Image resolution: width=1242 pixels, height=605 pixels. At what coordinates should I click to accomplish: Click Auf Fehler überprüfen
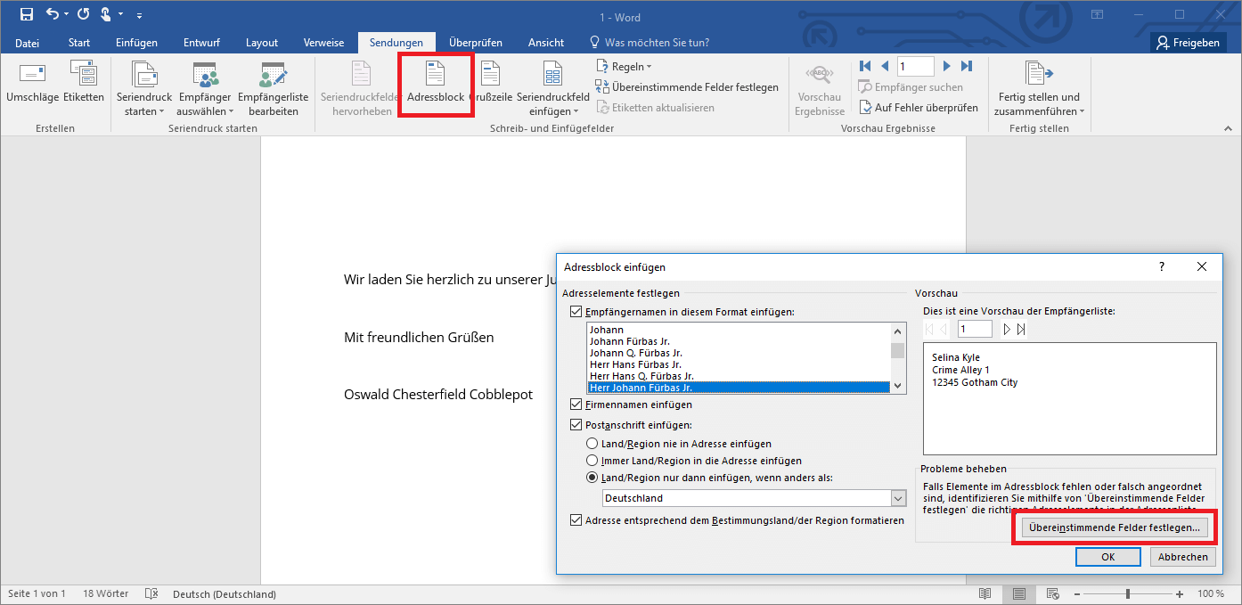[x=919, y=108]
